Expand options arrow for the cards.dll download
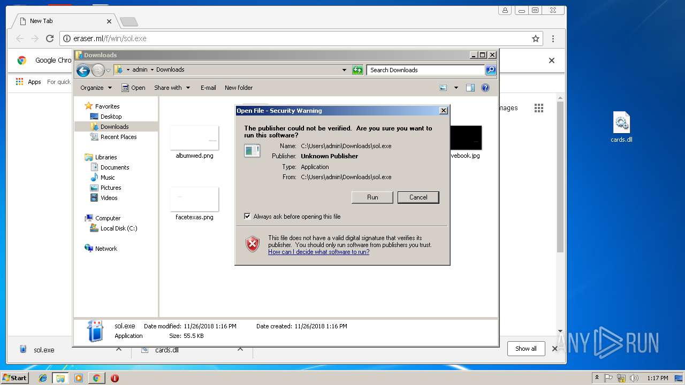The image size is (685, 385). [240, 350]
